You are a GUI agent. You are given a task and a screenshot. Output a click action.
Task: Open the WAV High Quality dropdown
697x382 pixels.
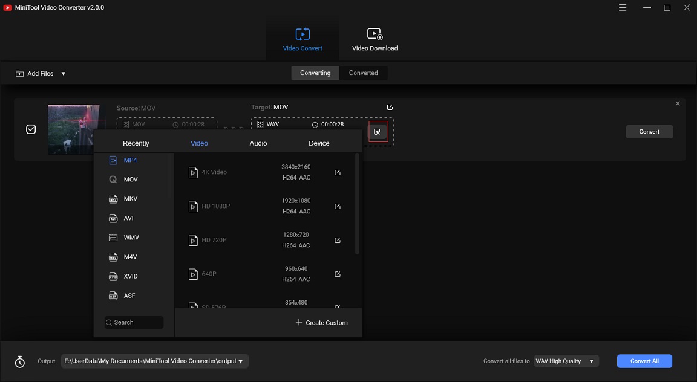566,361
